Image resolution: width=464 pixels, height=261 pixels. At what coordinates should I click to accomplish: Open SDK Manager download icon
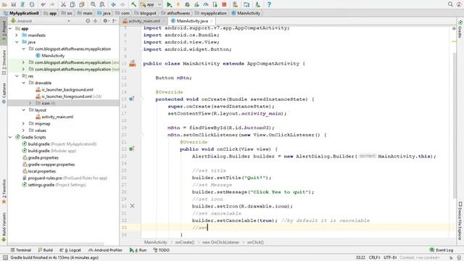click(258, 4)
